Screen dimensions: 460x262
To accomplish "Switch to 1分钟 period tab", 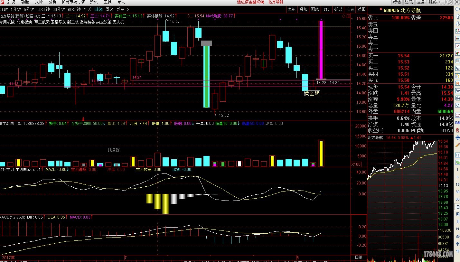I will pyautogui.click(x=16, y=9).
